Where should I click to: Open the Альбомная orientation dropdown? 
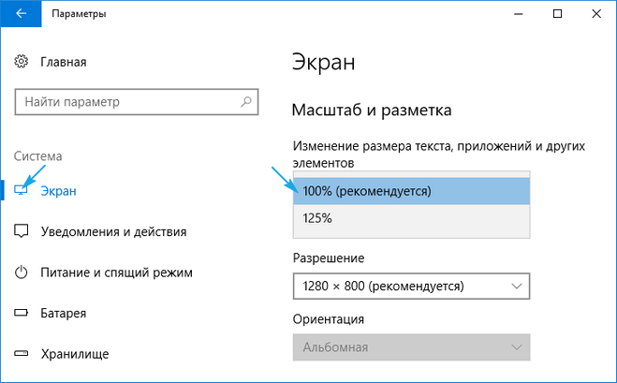coord(412,348)
